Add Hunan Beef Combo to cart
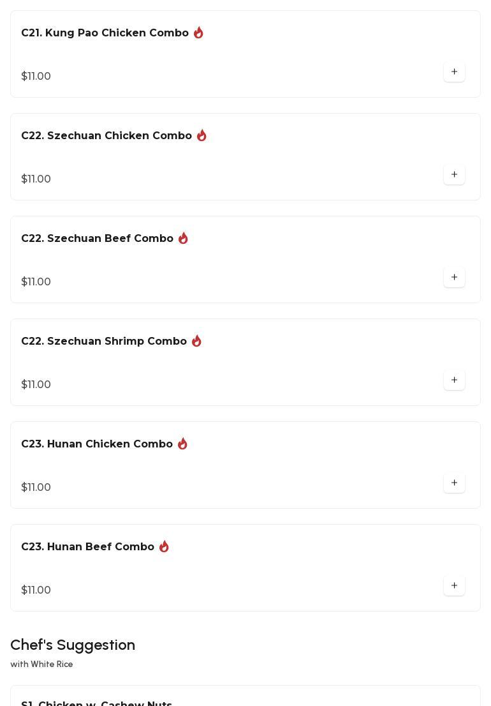 pos(454,586)
